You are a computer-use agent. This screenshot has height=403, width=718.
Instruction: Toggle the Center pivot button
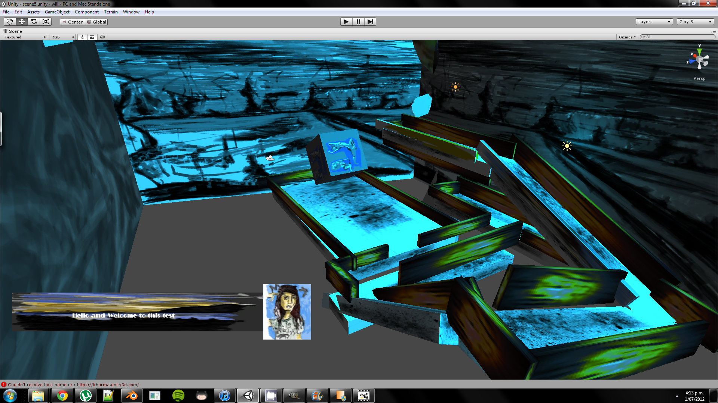72,22
